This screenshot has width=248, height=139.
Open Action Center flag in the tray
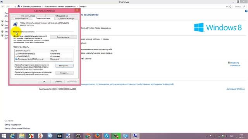(211, 136)
